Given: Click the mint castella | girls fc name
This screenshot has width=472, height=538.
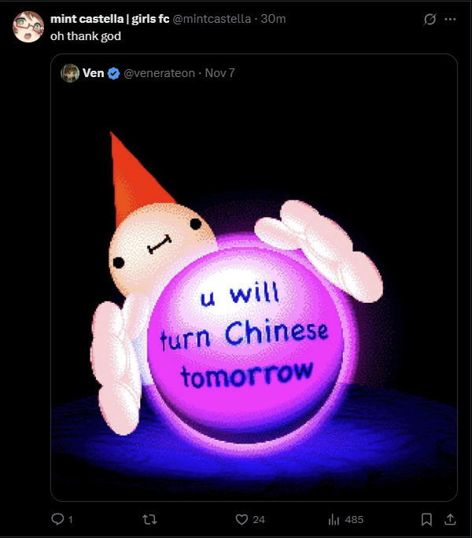Looking at the screenshot, I should click(110, 19).
